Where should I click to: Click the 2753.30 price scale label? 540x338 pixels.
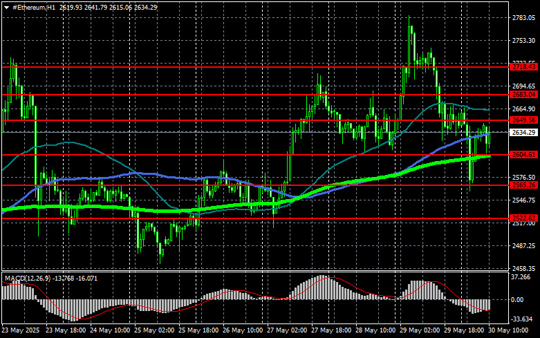[523, 41]
